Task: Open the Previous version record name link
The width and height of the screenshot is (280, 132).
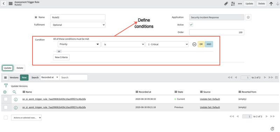Action: (x=54, y=107)
